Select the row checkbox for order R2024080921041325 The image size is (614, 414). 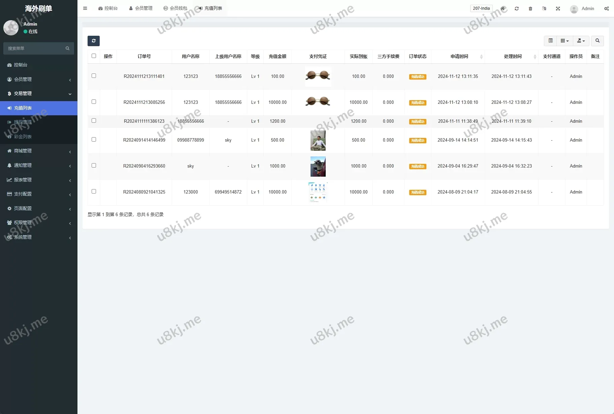pyautogui.click(x=94, y=191)
